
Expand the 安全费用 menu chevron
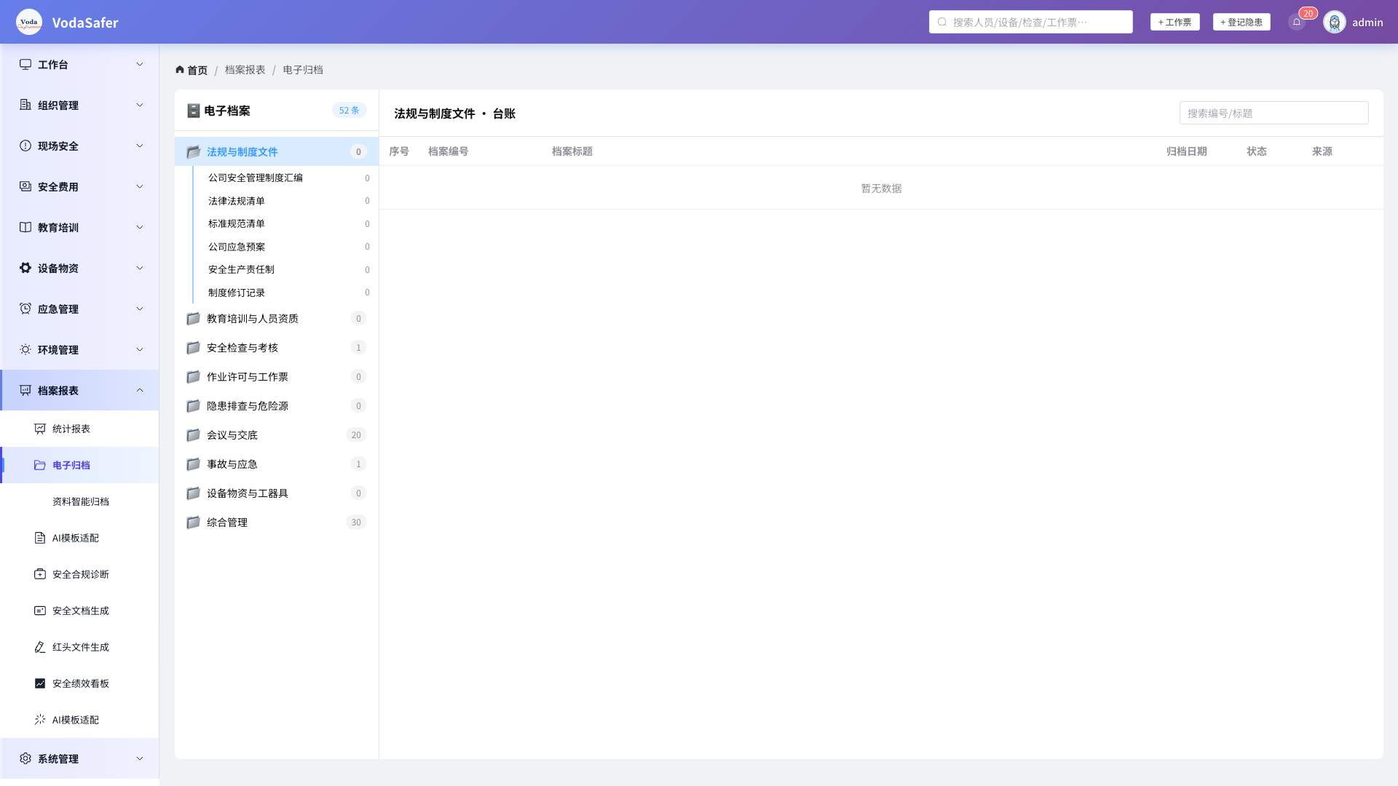(x=140, y=186)
